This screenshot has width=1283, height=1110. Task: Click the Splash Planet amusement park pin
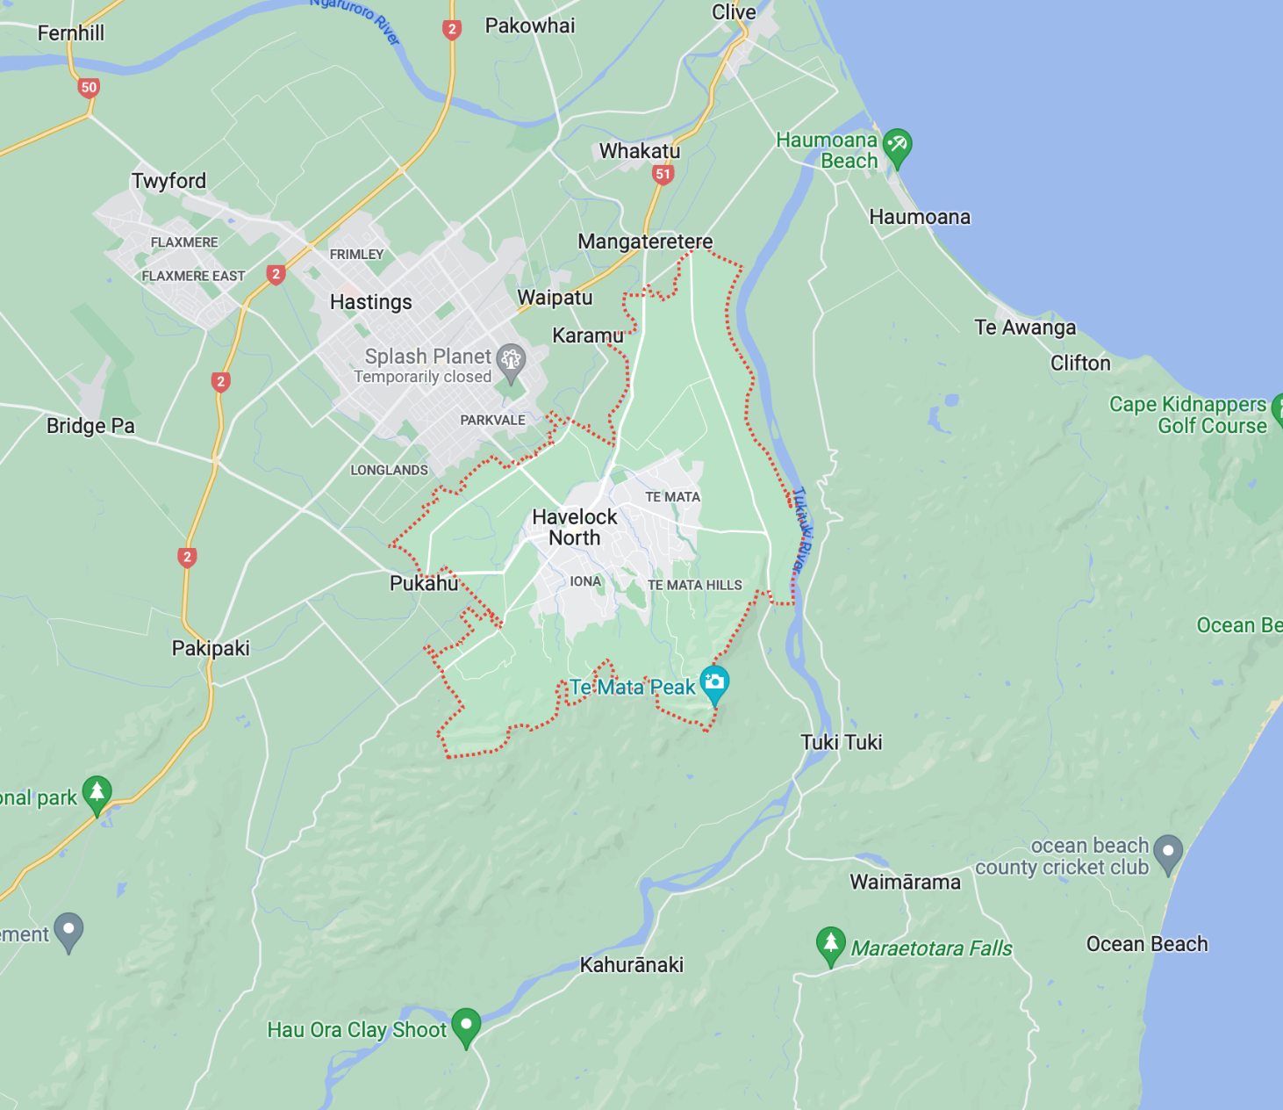(511, 363)
